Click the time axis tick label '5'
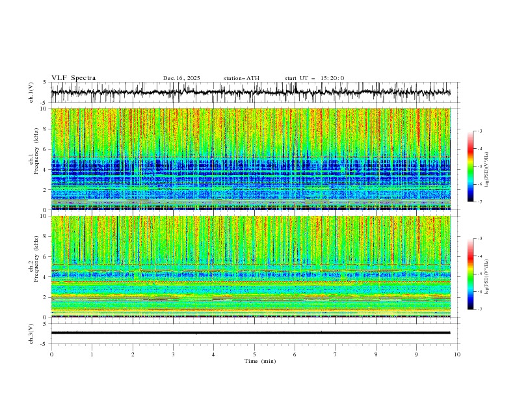Viewport: 515px width, 398px height. [x=254, y=354]
